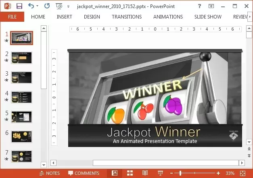This screenshot has width=253, height=178.
Task: Open the Undo history dropdown arrow
Action: coord(38,6)
